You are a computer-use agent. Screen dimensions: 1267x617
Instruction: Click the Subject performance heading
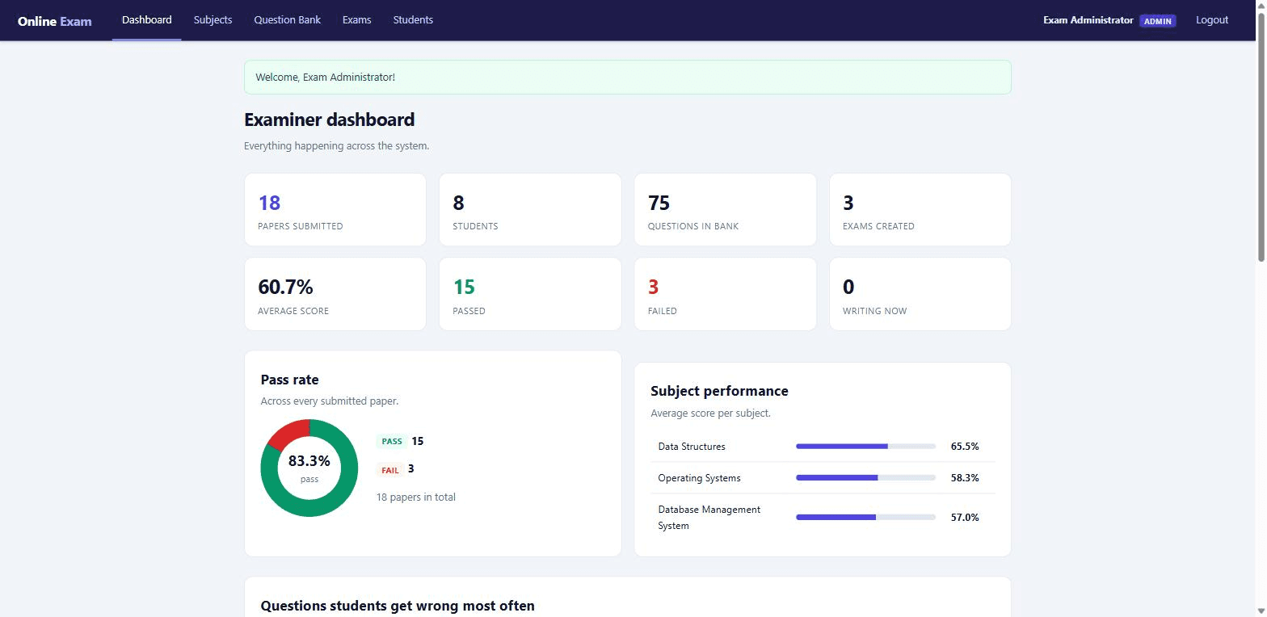coord(719,391)
